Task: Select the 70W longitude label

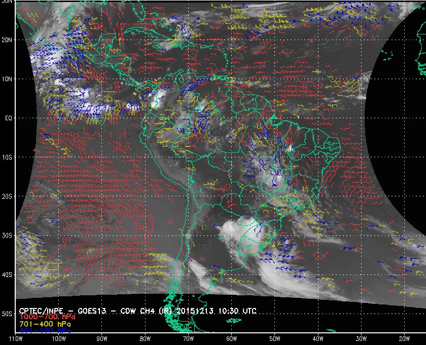Action: pyautogui.click(x=188, y=339)
